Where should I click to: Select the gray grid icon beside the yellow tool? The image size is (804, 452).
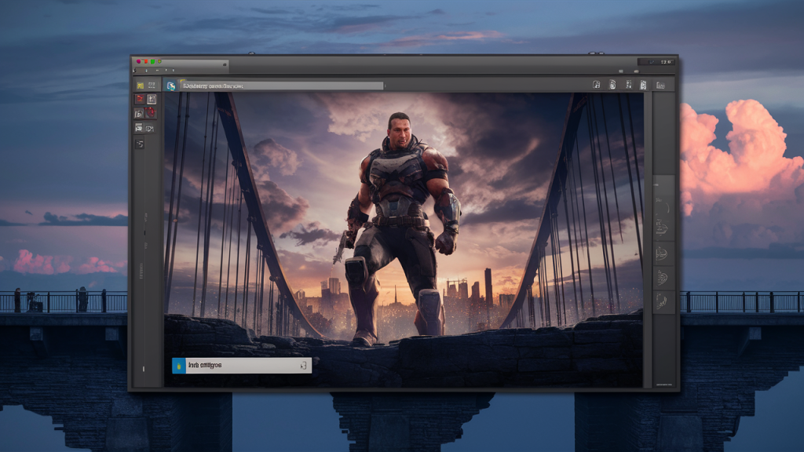(151, 85)
